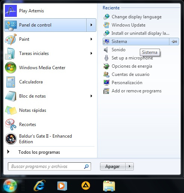Click Internet Explorer icon in taskbar
Screen dimensions: 184x193
[x=39, y=186]
